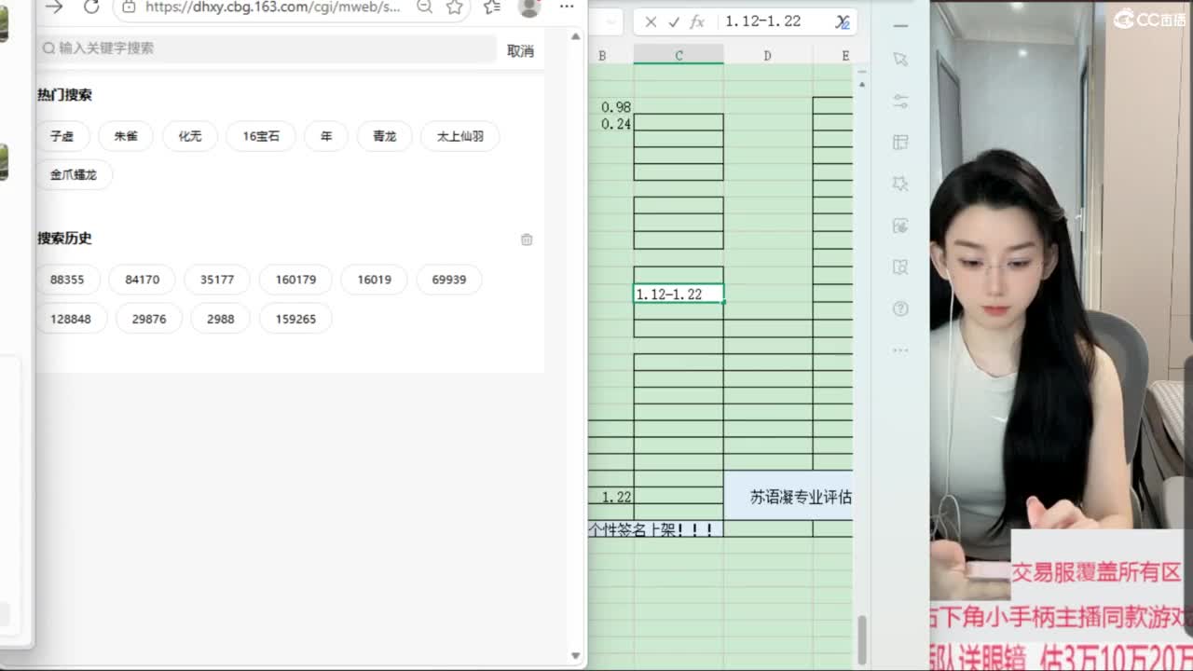Open history entry 88355
Viewport: 1193px width, 671px height.
point(67,280)
